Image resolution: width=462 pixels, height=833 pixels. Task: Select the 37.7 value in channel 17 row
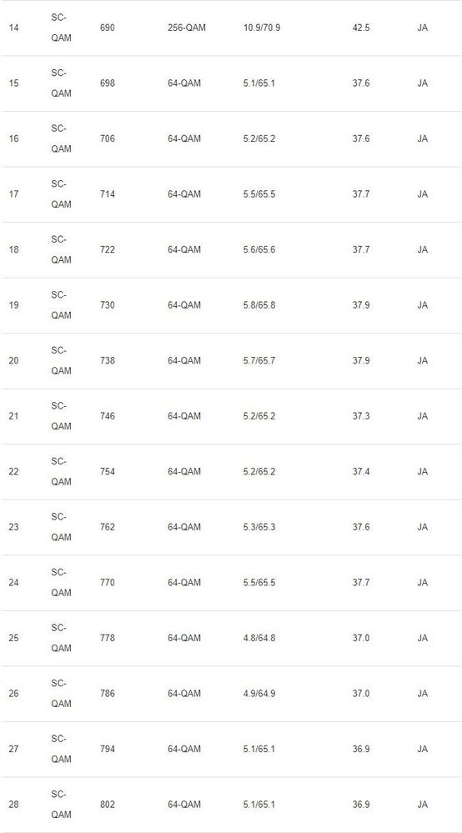click(361, 194)
